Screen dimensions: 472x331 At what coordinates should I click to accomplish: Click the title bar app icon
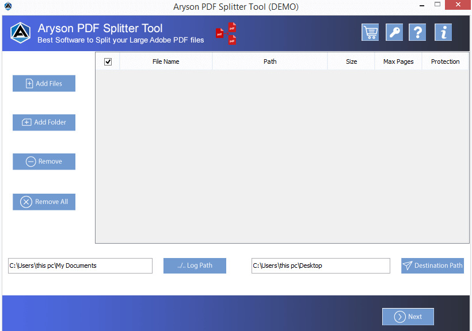click(x=8, y=6)
